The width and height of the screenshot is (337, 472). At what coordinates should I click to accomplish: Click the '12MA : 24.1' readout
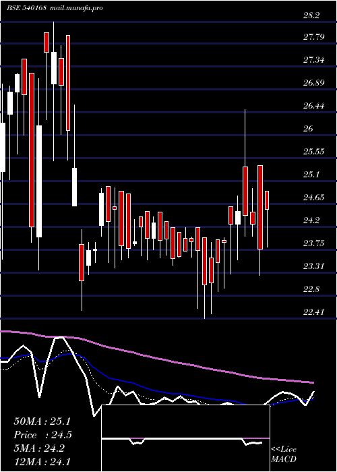(42, 461)
